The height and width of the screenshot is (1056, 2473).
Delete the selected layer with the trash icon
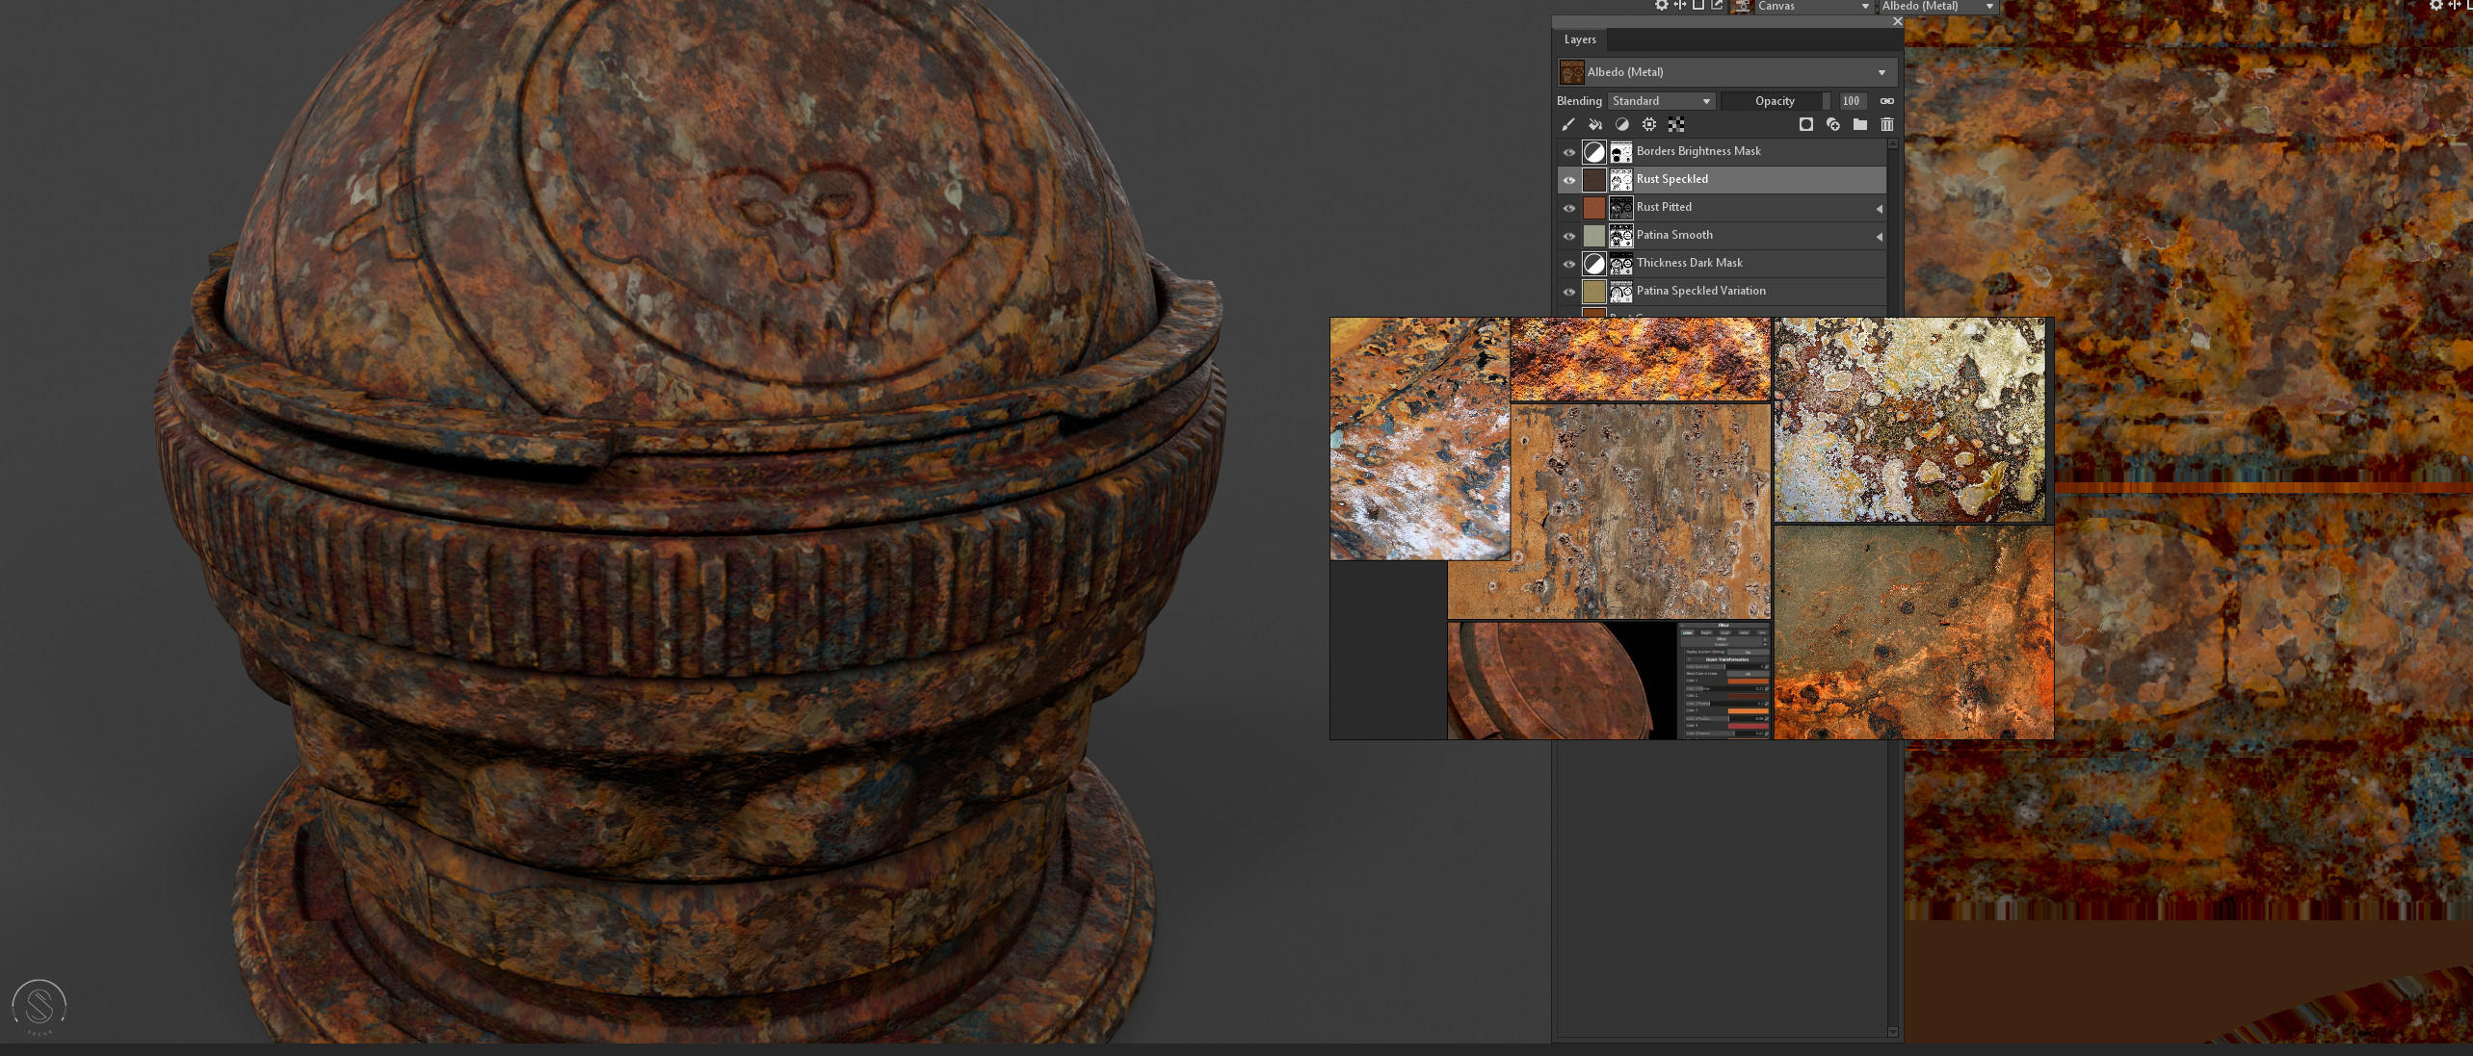pyautogui.click(x=1887, y=124)
